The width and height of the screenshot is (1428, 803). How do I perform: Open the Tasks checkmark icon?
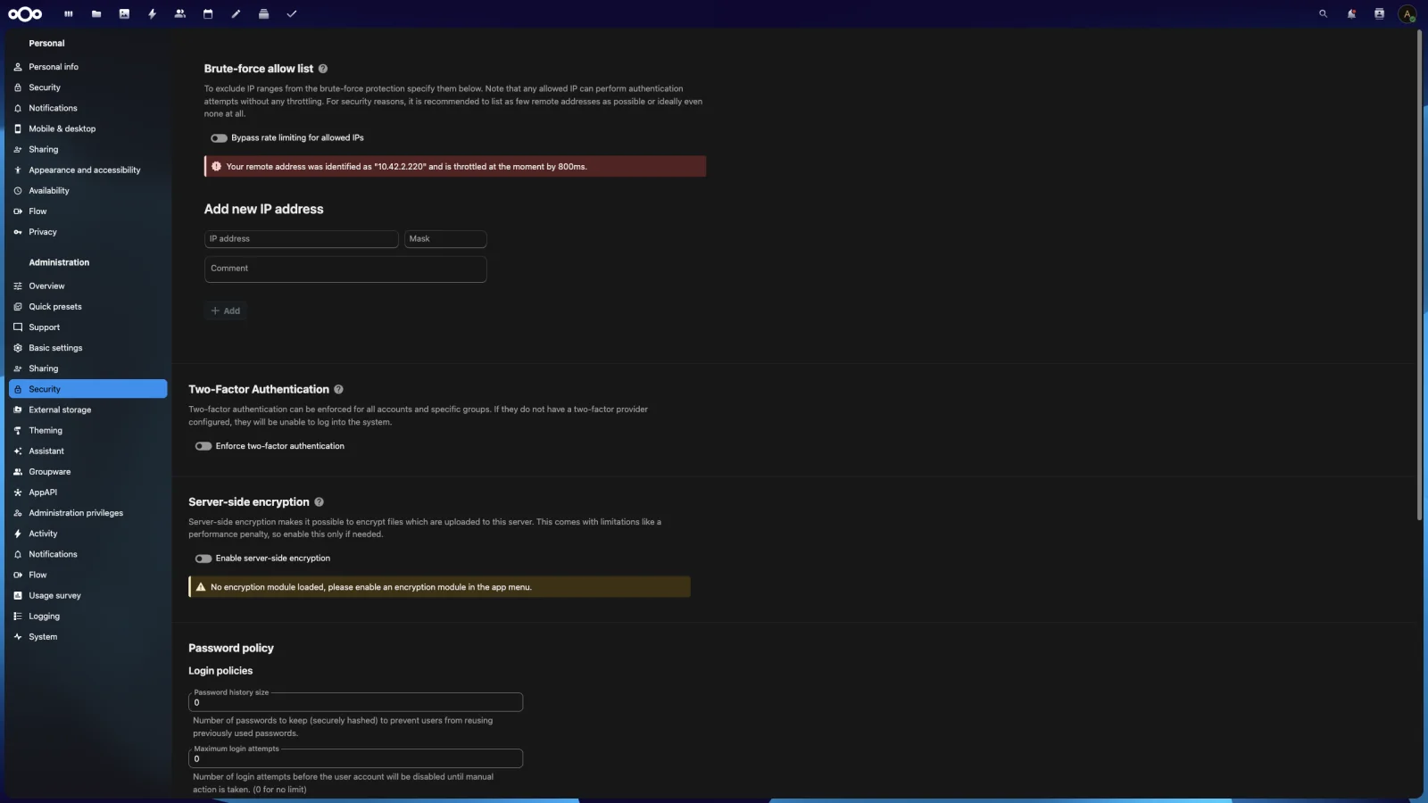tap(291, 13)
